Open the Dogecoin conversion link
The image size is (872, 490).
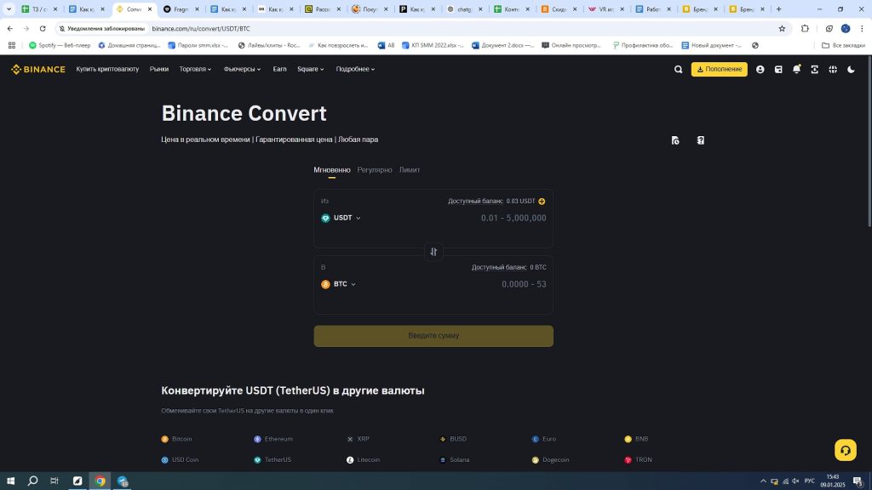pyautogui.click(x=551, y=460)
